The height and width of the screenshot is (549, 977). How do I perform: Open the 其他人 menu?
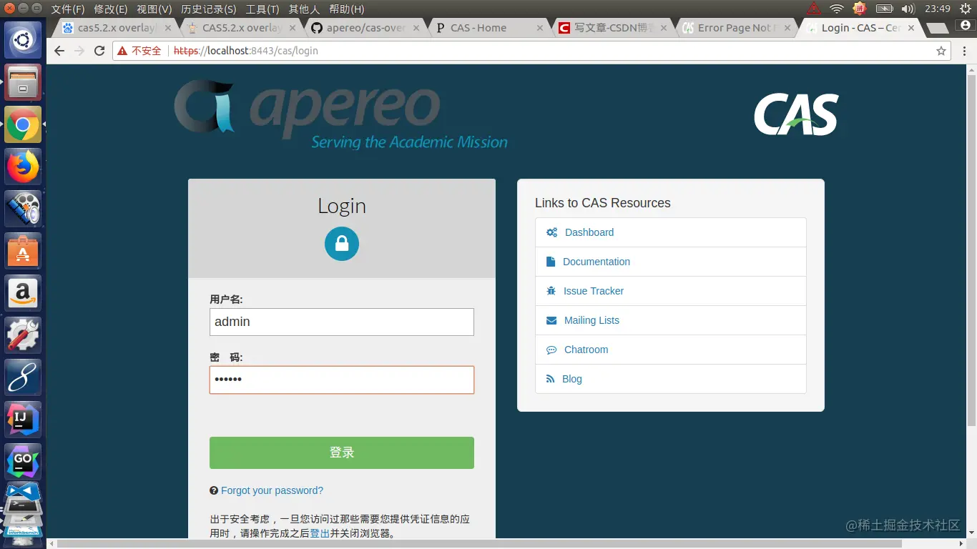(x=304, y=9)
